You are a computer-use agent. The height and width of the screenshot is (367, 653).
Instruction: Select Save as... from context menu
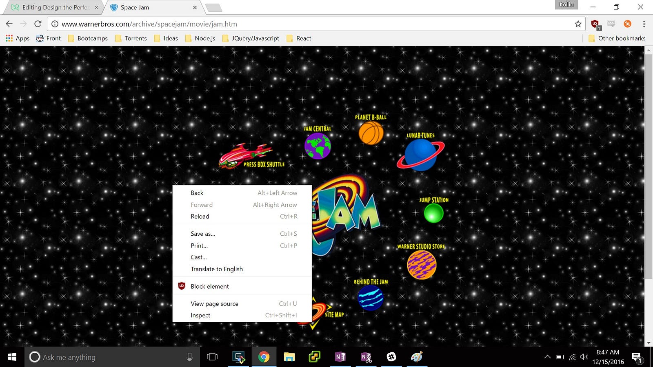[x=242, y=234]
